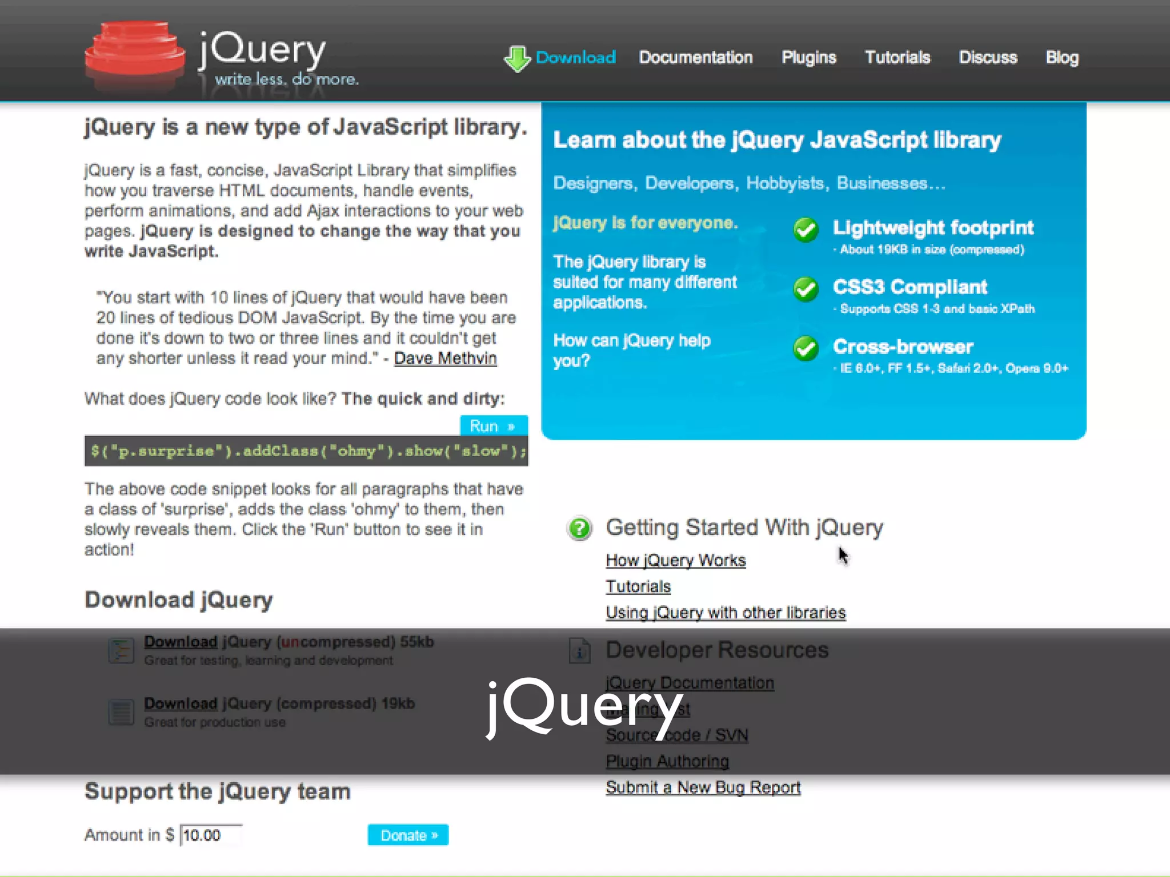
Task: Click 'Designers, Developers, Hobbyists, Businesses...' text
Action: 749,183
